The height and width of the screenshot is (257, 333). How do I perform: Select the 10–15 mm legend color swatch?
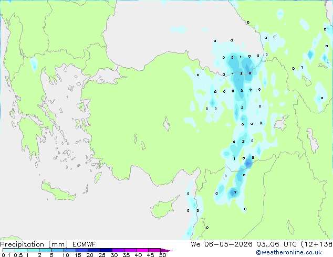(x=69, y=250)
